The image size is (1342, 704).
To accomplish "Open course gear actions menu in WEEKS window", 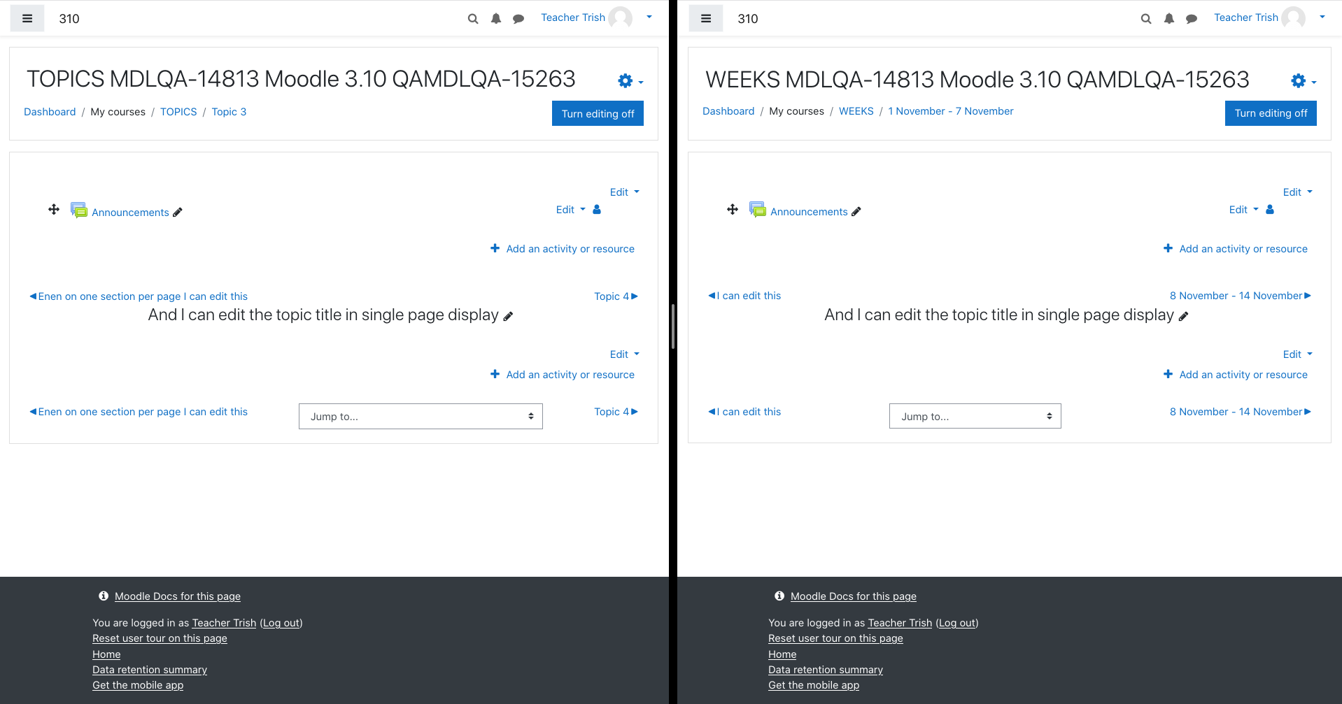I will (1303, 81).
